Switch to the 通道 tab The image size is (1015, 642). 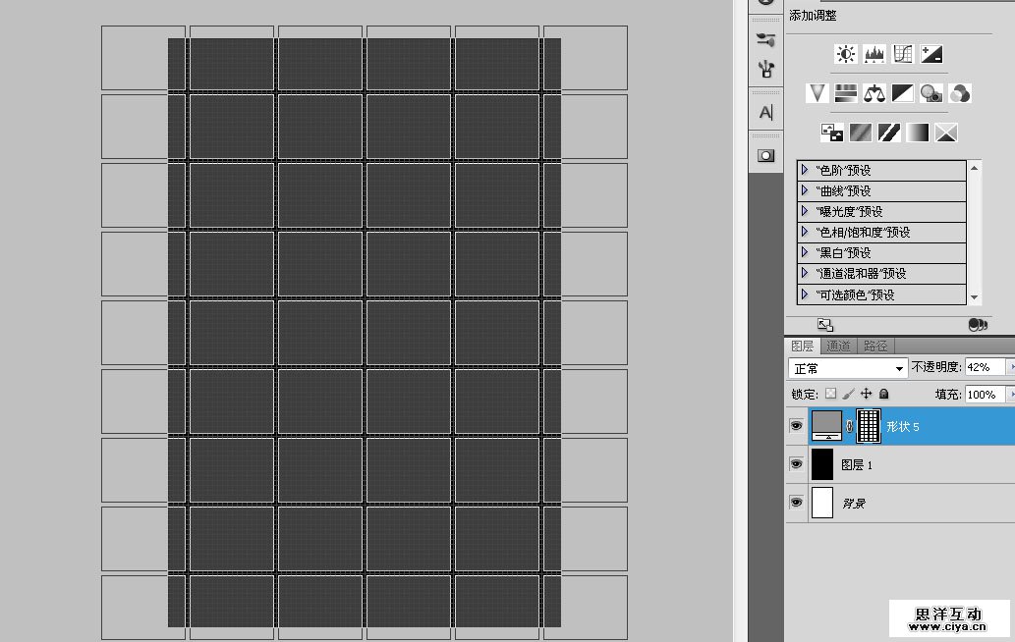(x=838, y=346)
